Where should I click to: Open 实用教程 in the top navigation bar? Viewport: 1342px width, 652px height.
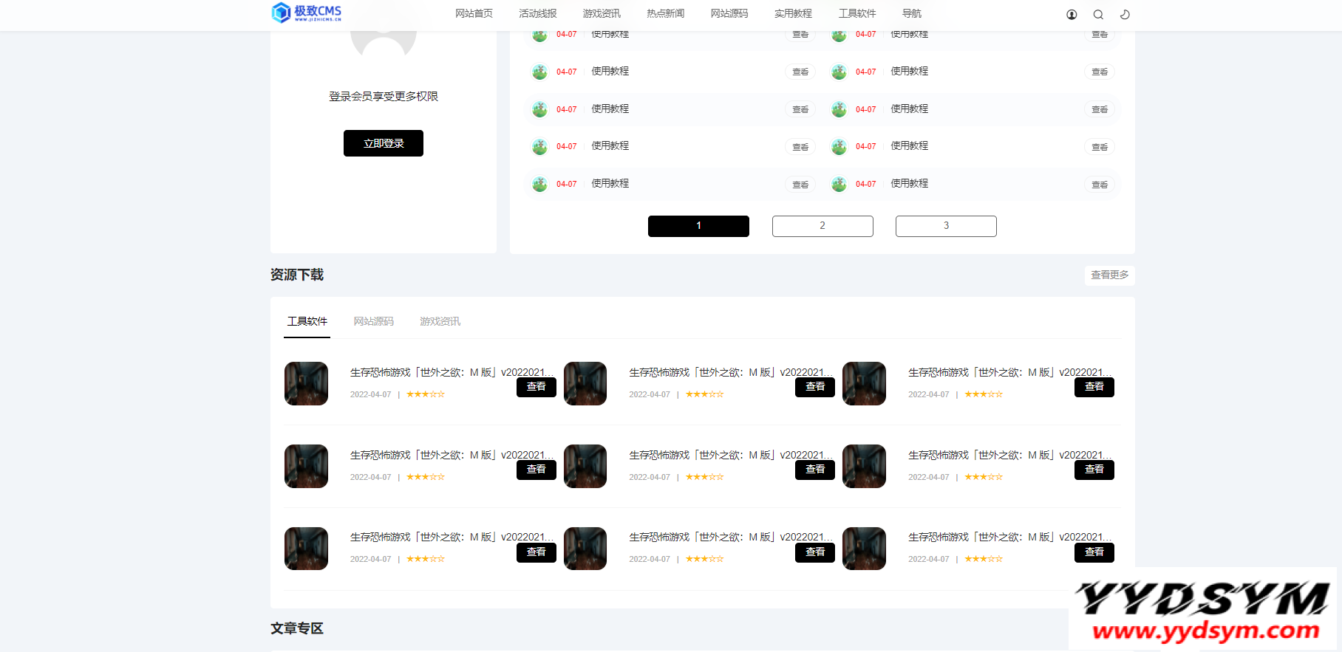tap(793, 13)
